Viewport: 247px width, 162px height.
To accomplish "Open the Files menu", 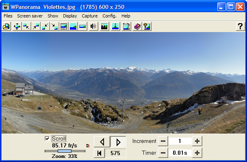I will click(8, 16).
